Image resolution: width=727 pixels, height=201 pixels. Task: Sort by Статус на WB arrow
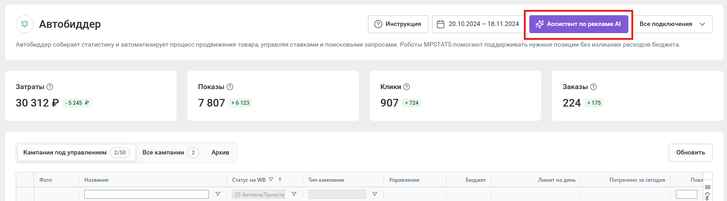(280, 180)
